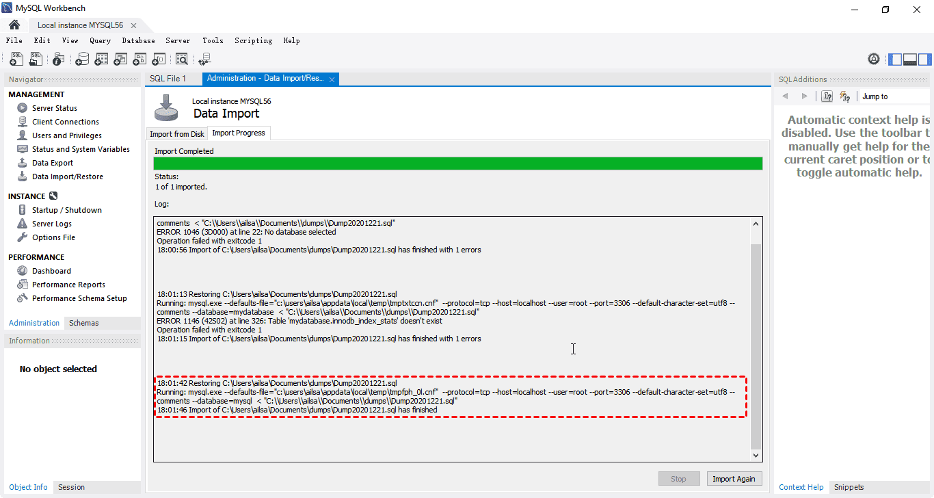Click the Import Again button
934x498 pixels.
(734, 479)
